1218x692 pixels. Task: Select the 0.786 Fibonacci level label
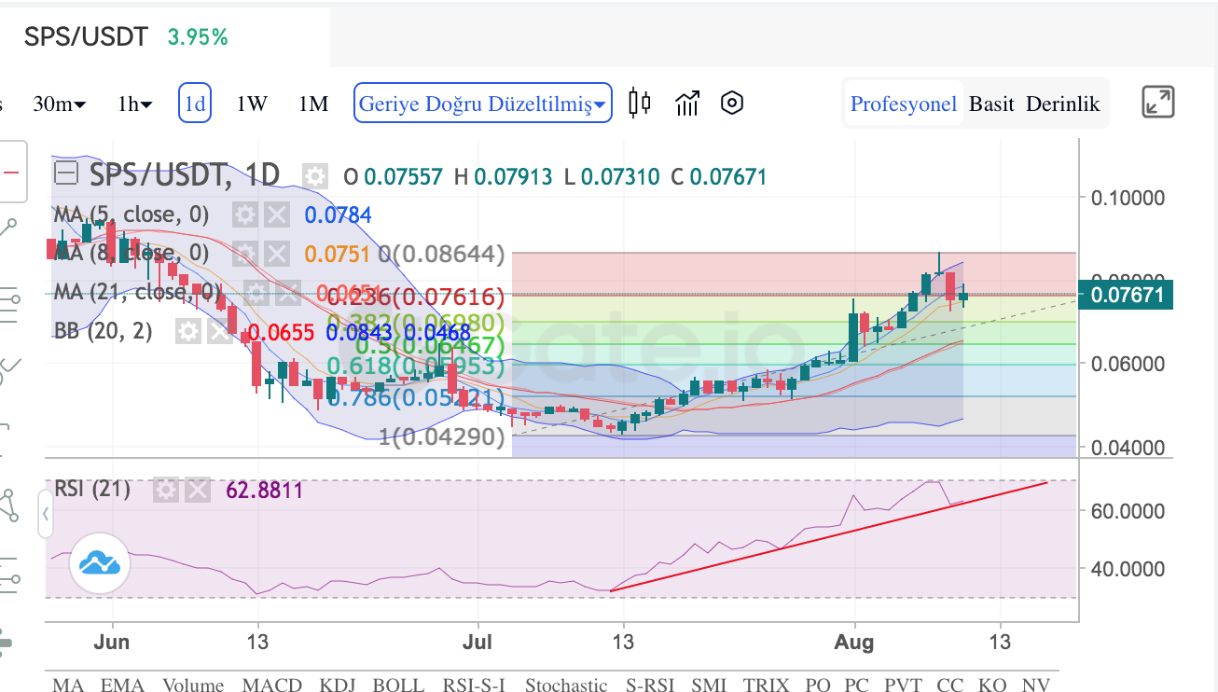point(416,397)
